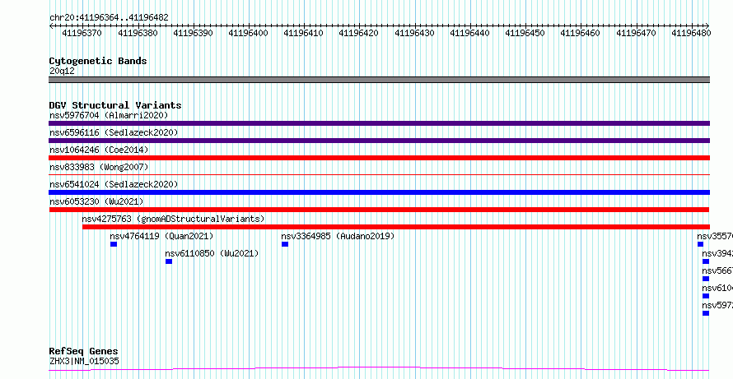This screenshot has width=733, height=379.
Task: Click the nsv5976704 (Almarri2020) label
Action: tap(109, 115)
